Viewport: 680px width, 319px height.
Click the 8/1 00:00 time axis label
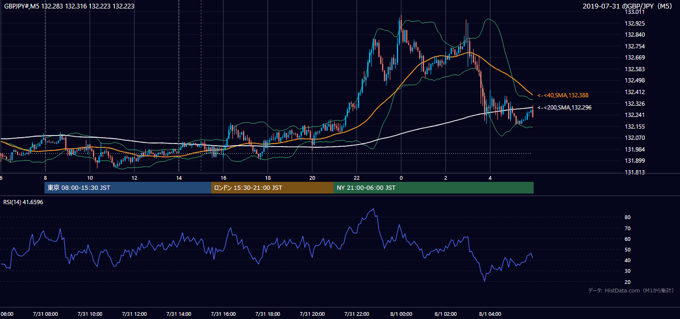401,314
